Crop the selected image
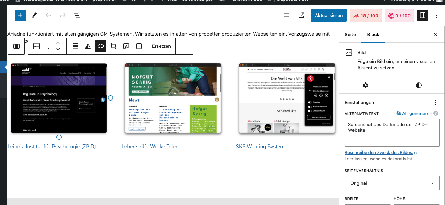The height and width of the screenshot is (205, 445). [x=113, y=46]
